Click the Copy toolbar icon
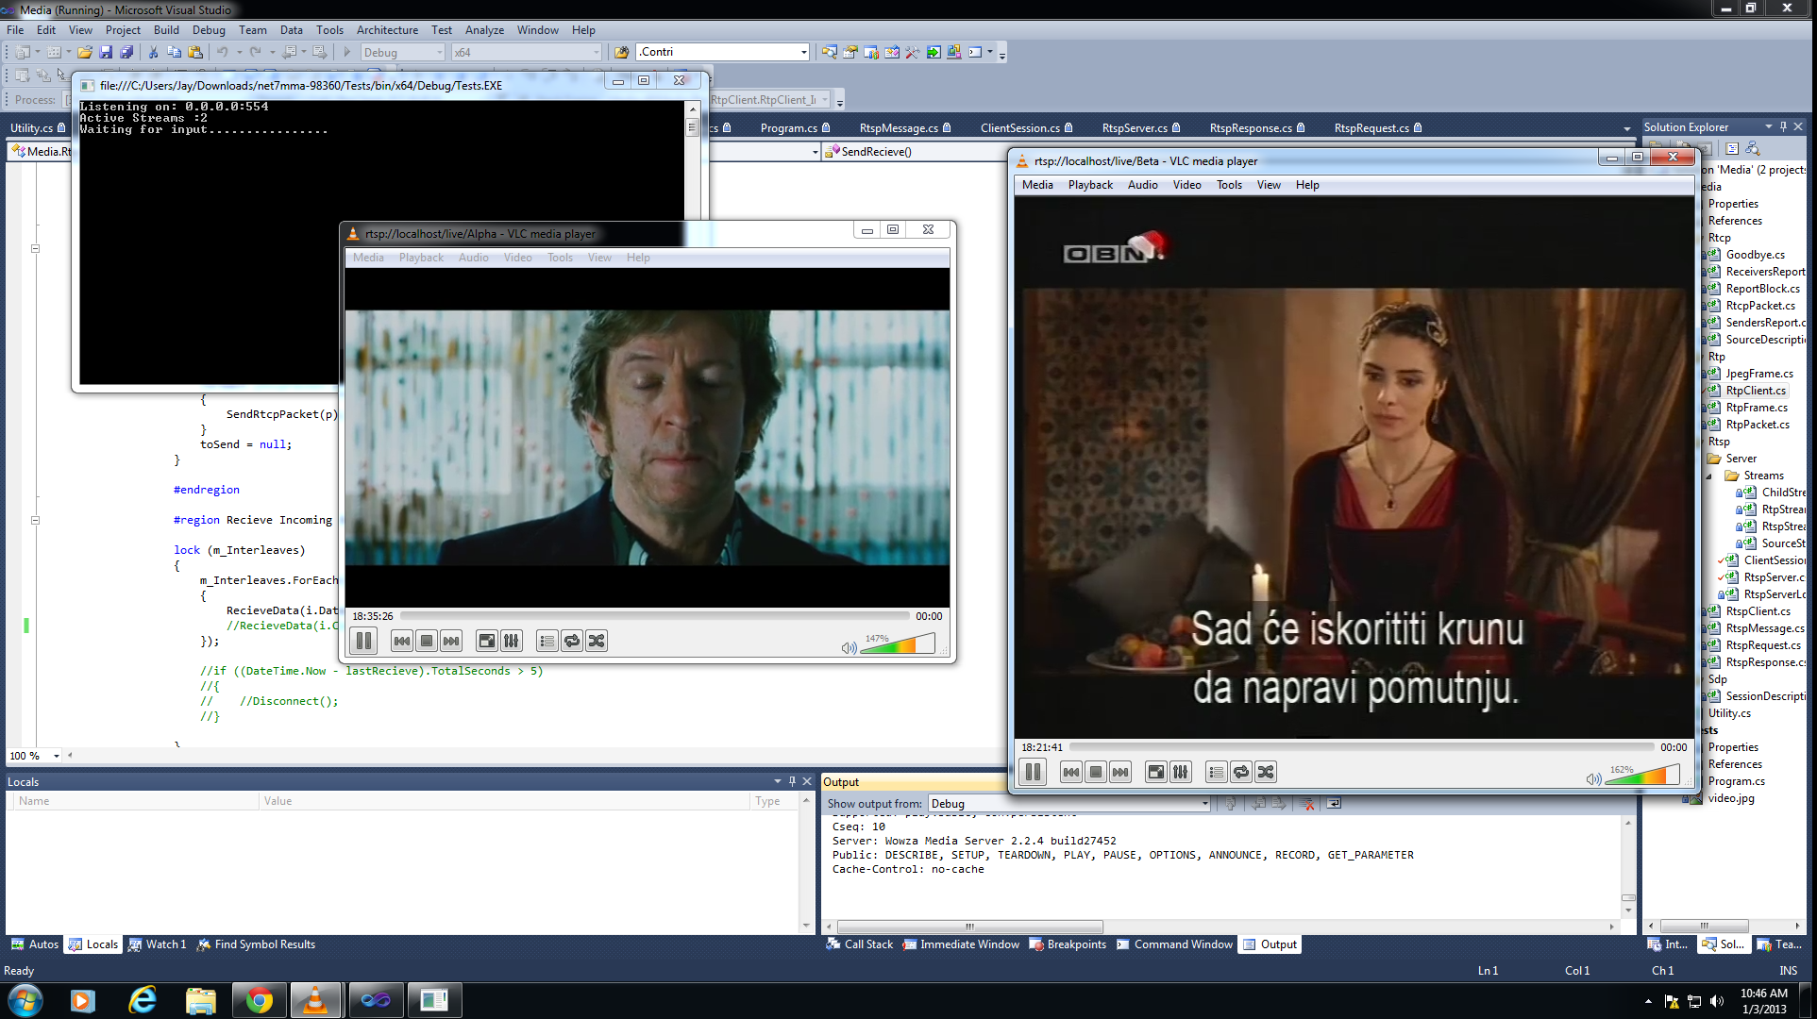 point(174,53)
